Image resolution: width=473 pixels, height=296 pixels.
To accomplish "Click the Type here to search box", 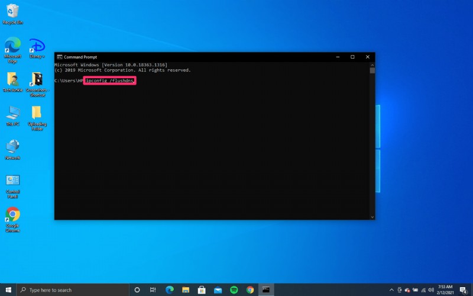I will 73,290.
